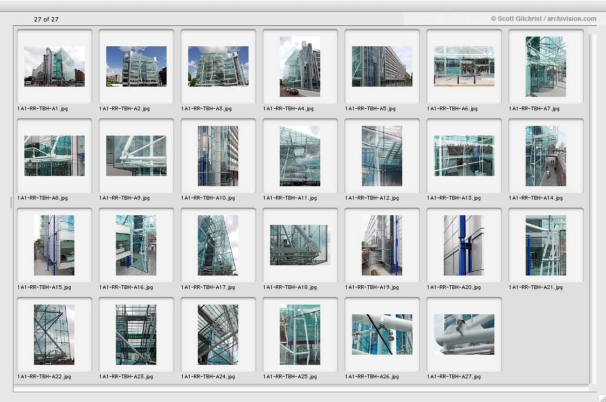Click the filename text "1A1-RR-TBH-A8.jpg"
The image size is (606, 402).
pyautogui.click(x=43, y=198)
